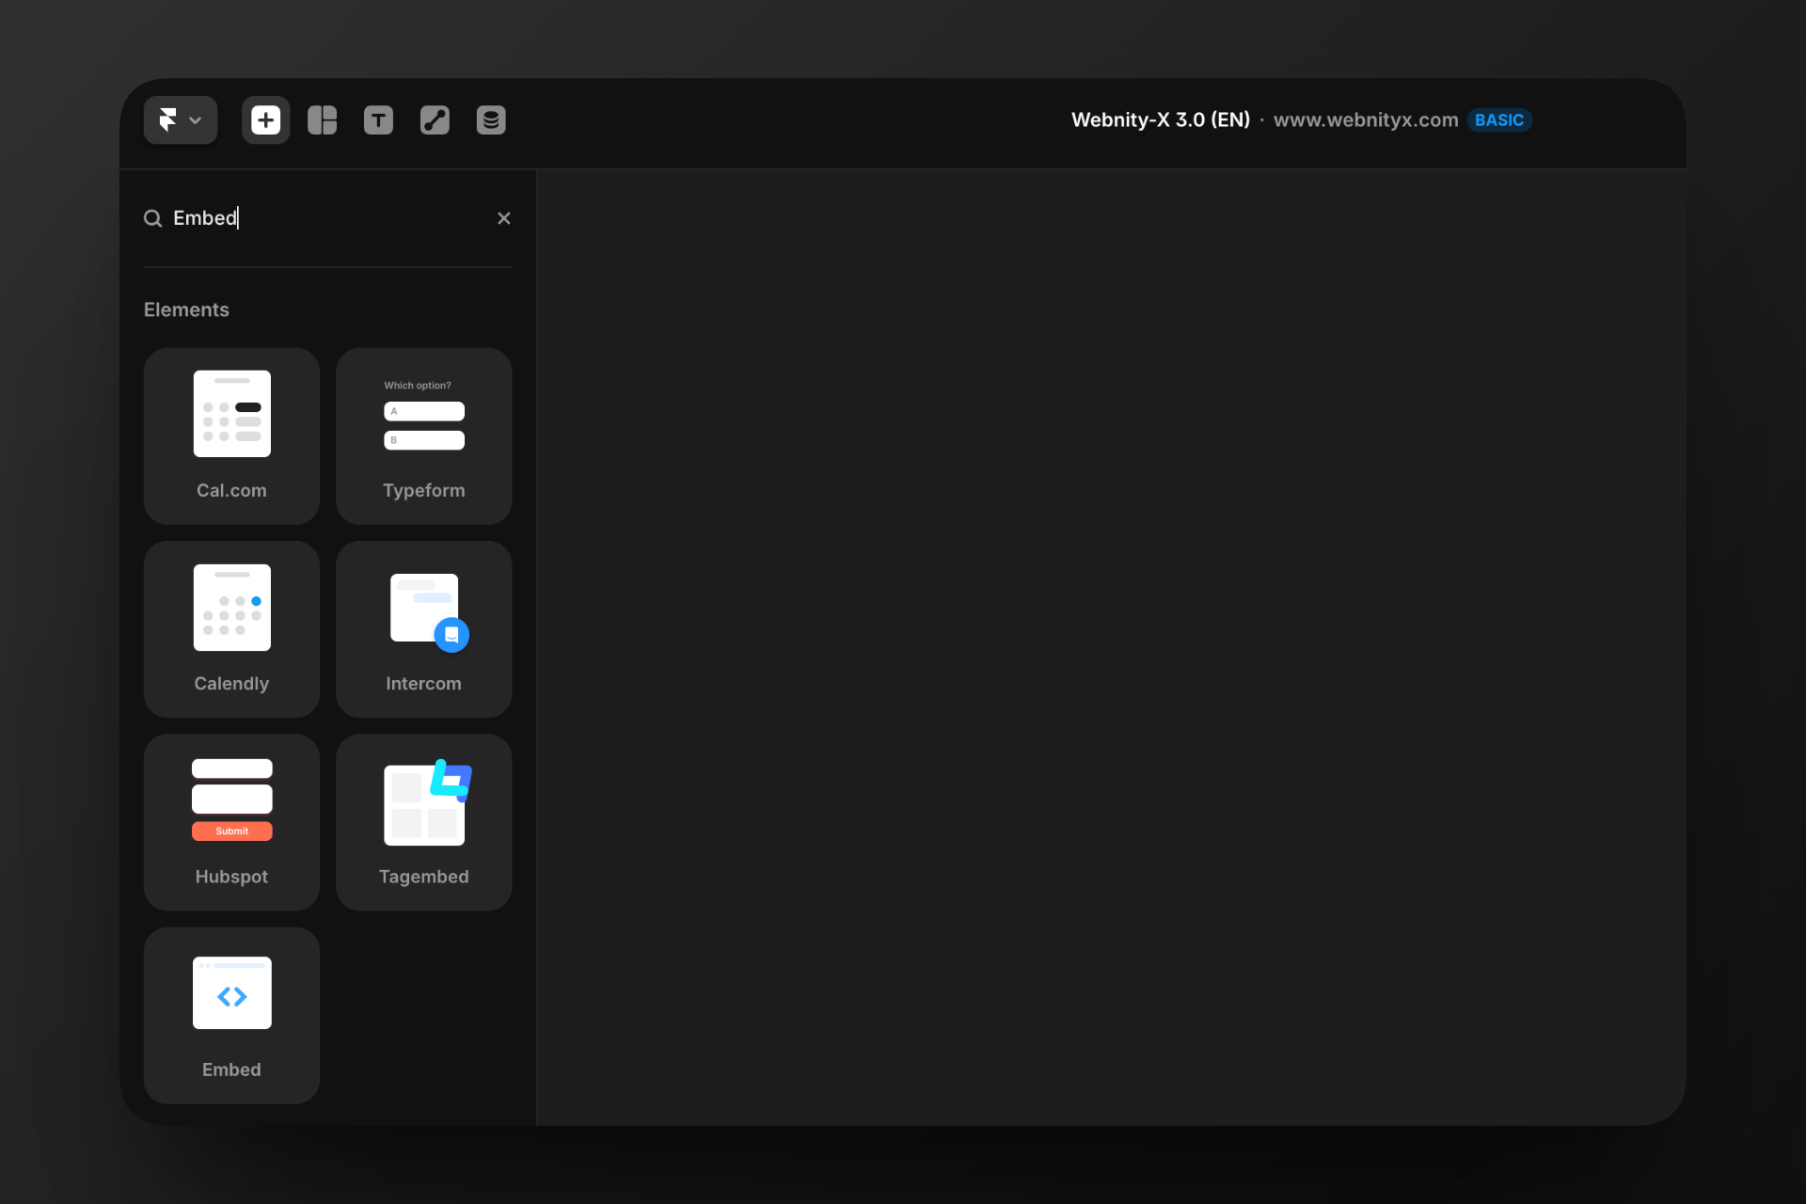Click the search magnifier icon
The width and height of the screenshot is (1806, 1204).
coord(152,218)
